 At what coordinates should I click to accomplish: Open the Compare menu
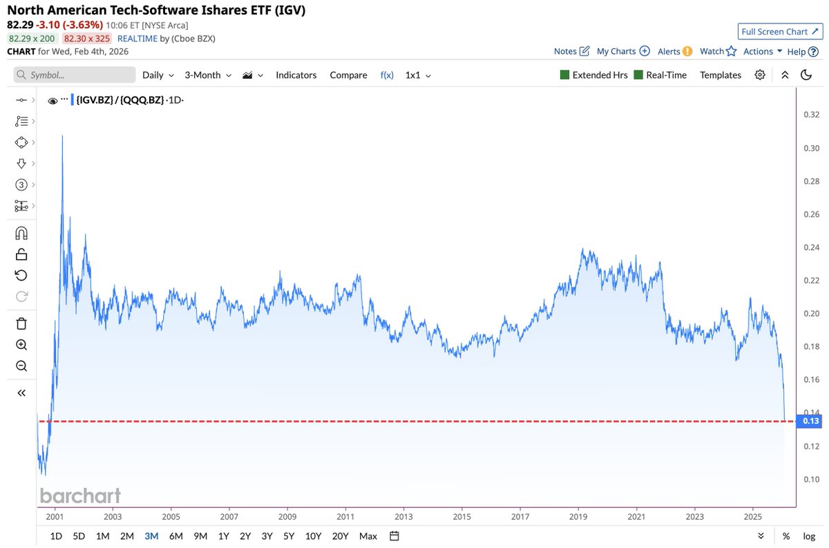[348, 75]
